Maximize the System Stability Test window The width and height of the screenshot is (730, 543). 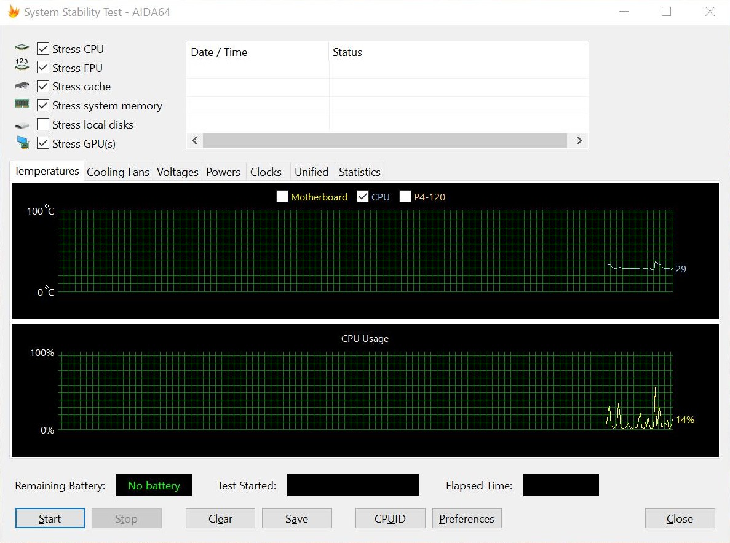(666, 12)
